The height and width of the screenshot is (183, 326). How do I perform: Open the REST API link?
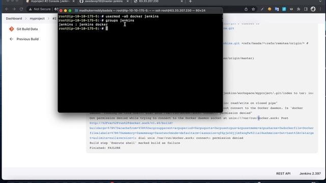(x=283, y=173)
